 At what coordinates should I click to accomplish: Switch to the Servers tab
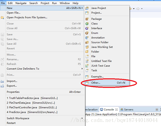127,110
